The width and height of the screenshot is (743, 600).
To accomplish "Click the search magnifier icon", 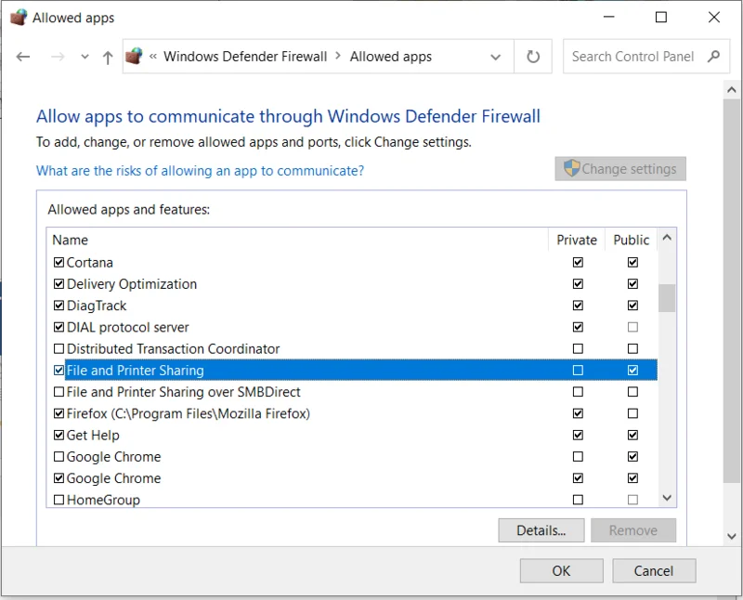I will click(x=713, y=57).
